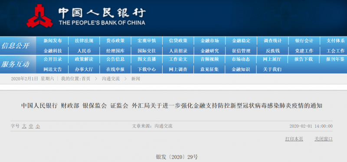This screenshot has height=162, width=347.
Task: Go to 首页 in breadcrumb
Action: (x=86, y=79)
